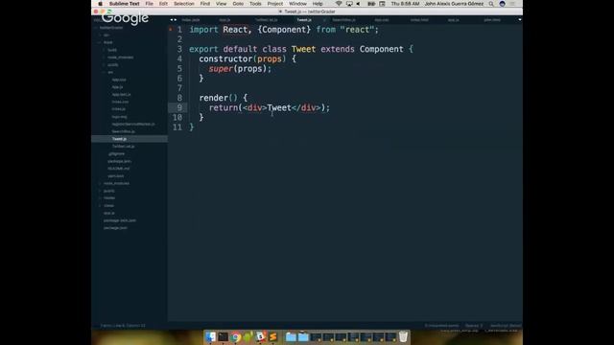Open the tab list dropdown arrow

pyautogui.click(x=520, y=19)
